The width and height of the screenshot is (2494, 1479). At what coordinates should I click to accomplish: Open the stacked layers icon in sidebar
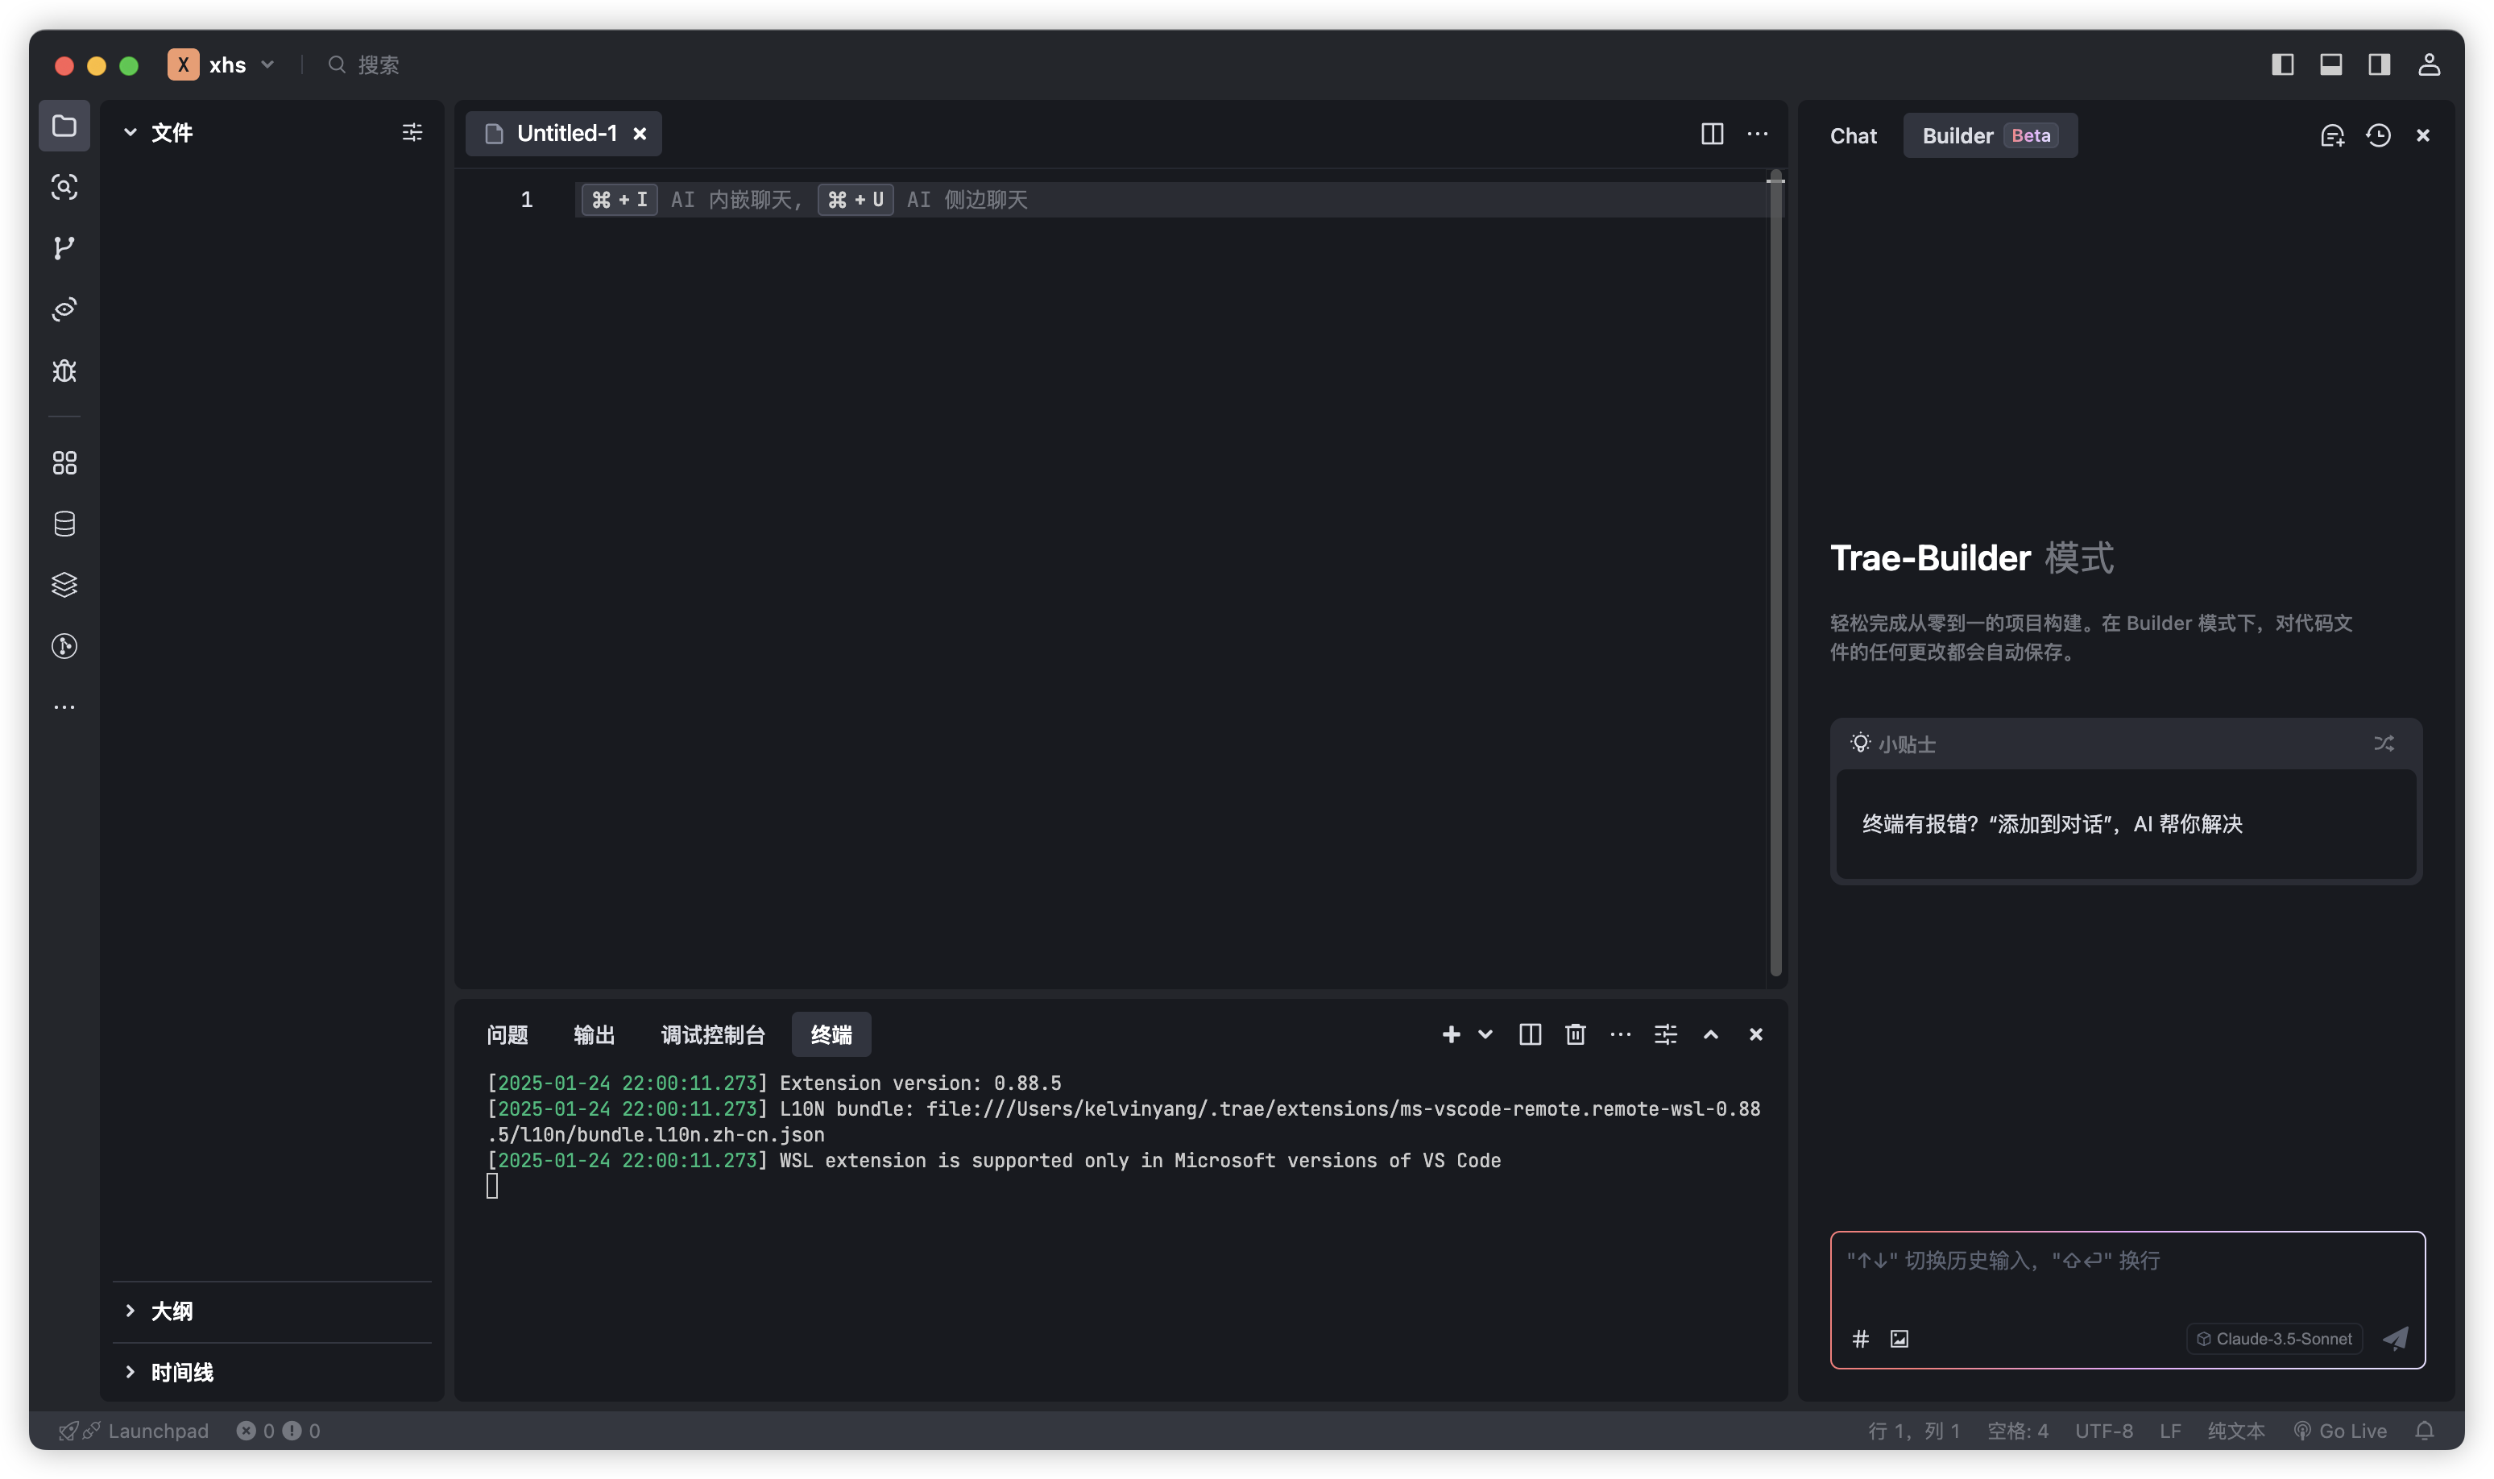tap(64, 585)
